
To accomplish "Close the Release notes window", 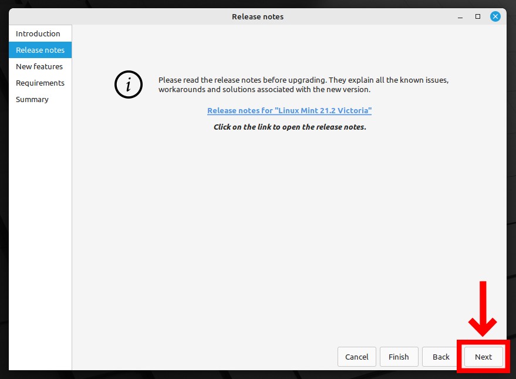I will pos(495,16).
